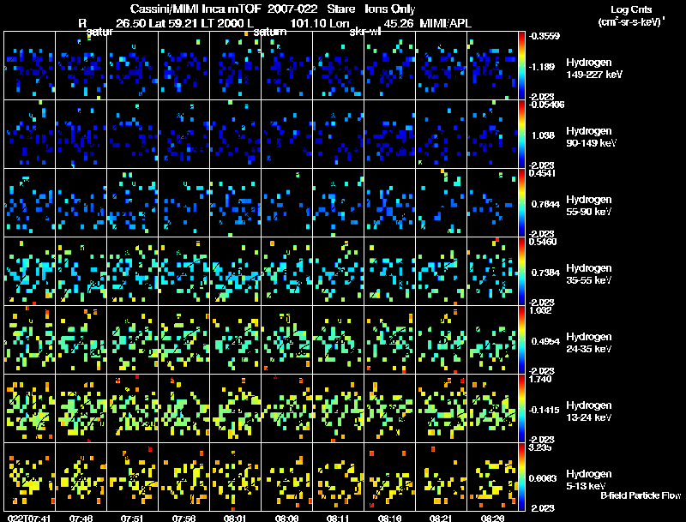Select the 13-24 keV image panel at 07:46
686x522 pixels.
pyautogui.click(x=81, y=409)
